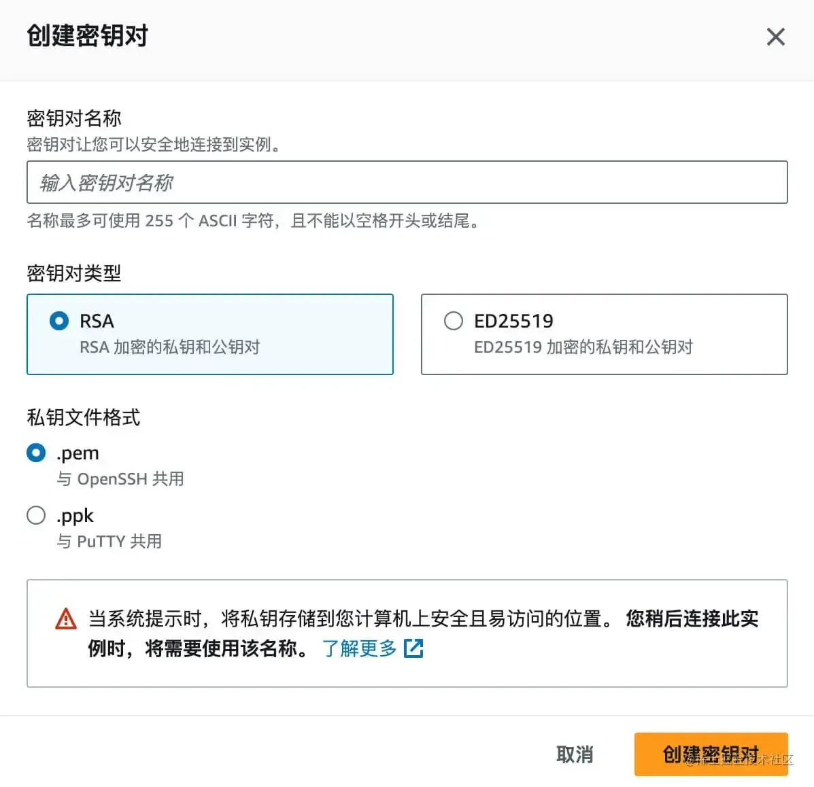The width and height of the screenshot is (814, 787).
Task: Click the 与 PuTTY 共用 description text
Action: 109,541
